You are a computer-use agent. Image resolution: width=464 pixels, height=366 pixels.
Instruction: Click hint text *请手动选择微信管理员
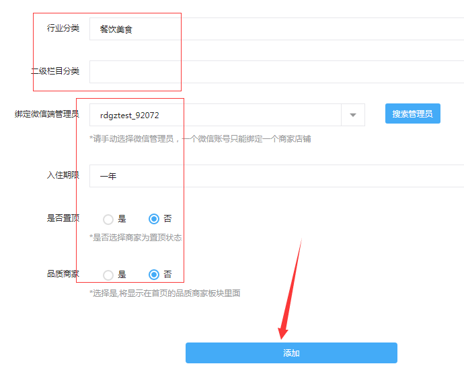(x=131, y=138)
